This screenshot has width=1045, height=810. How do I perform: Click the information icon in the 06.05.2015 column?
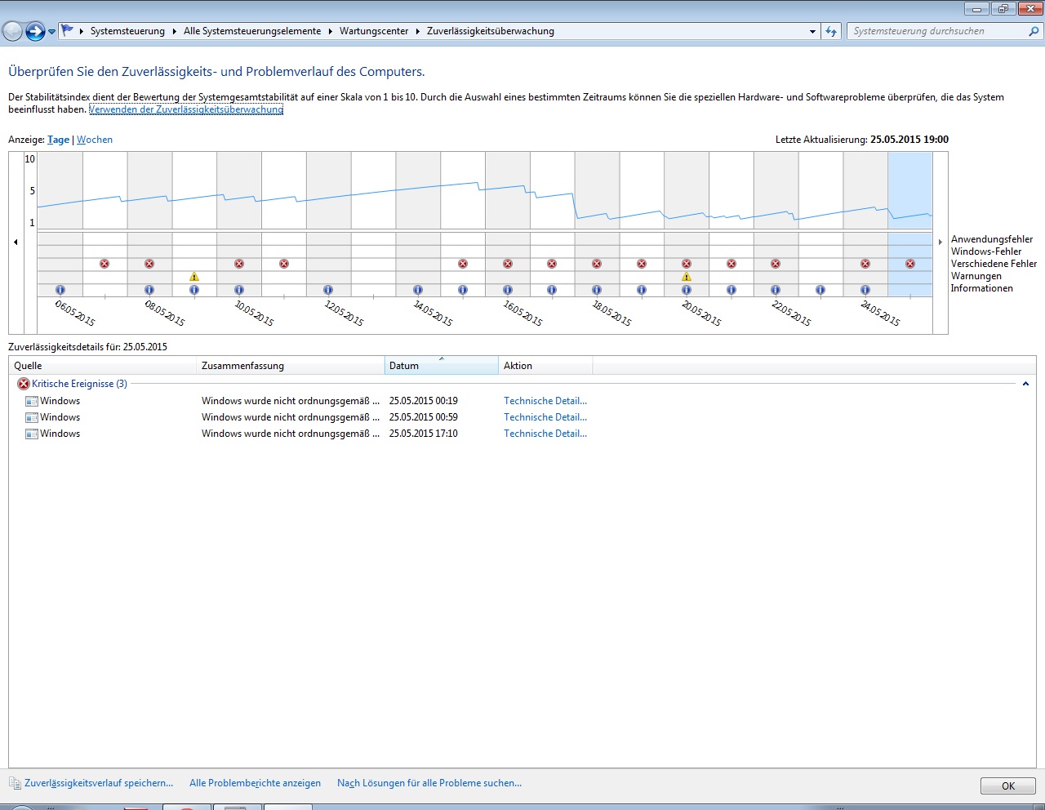[x=60, y=290]
